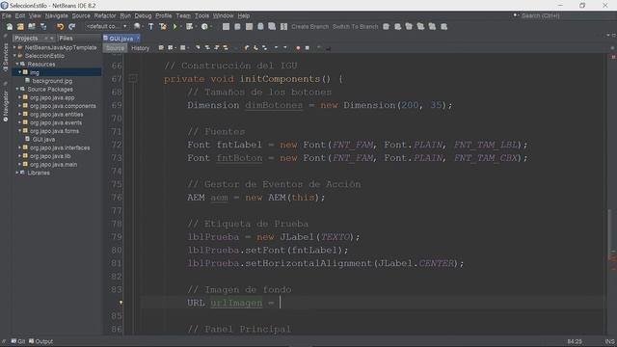617x347 pixels.
Task: Click the Debug Project toolbar icon
Action: coord(189,27)
